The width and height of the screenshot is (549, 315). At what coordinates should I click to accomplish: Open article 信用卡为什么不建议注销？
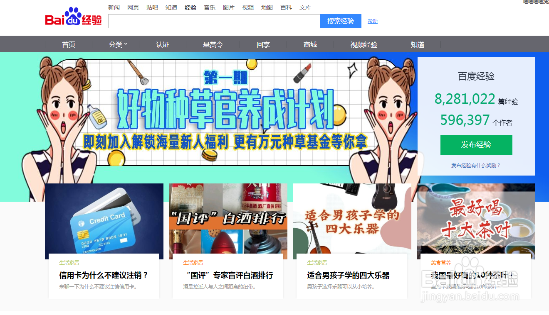pyautogui.click(x=104, y=275)
